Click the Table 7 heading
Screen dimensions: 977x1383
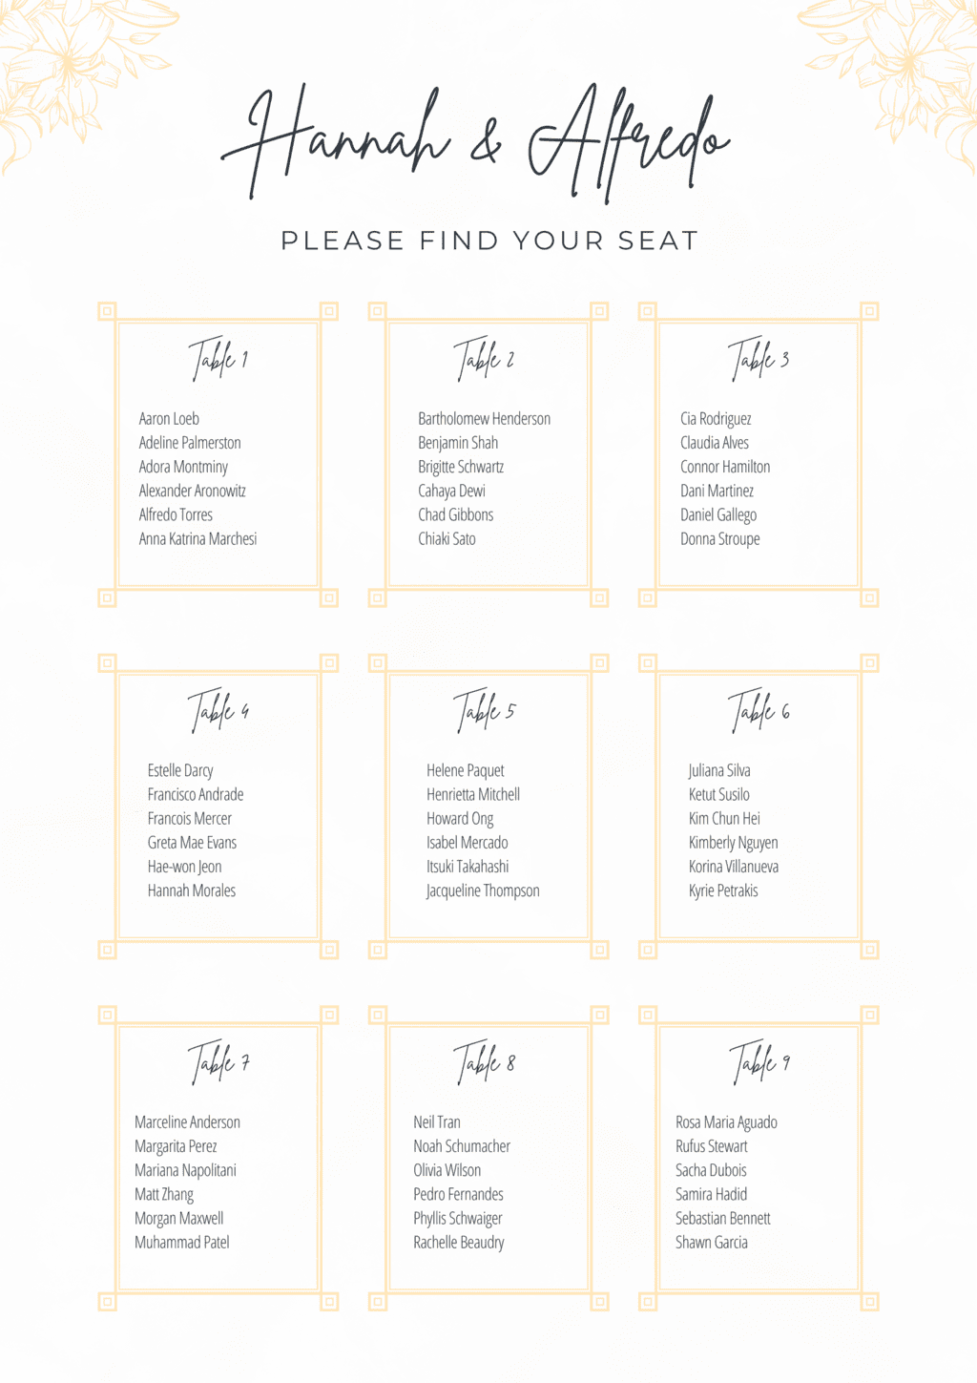(x=218, y=1062)
